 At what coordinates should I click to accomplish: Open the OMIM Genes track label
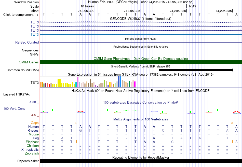click(x=29, y=62)
